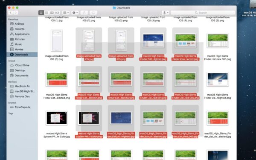
Task: Open Applications in the sidebar
Action: [22, 34]
